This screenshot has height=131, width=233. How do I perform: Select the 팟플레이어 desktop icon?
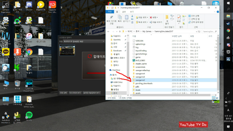[41, 6]
